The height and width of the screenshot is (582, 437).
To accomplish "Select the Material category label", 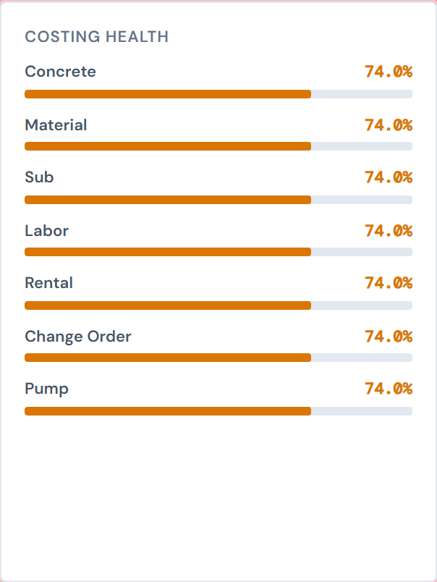I will [x=56, y=125].
